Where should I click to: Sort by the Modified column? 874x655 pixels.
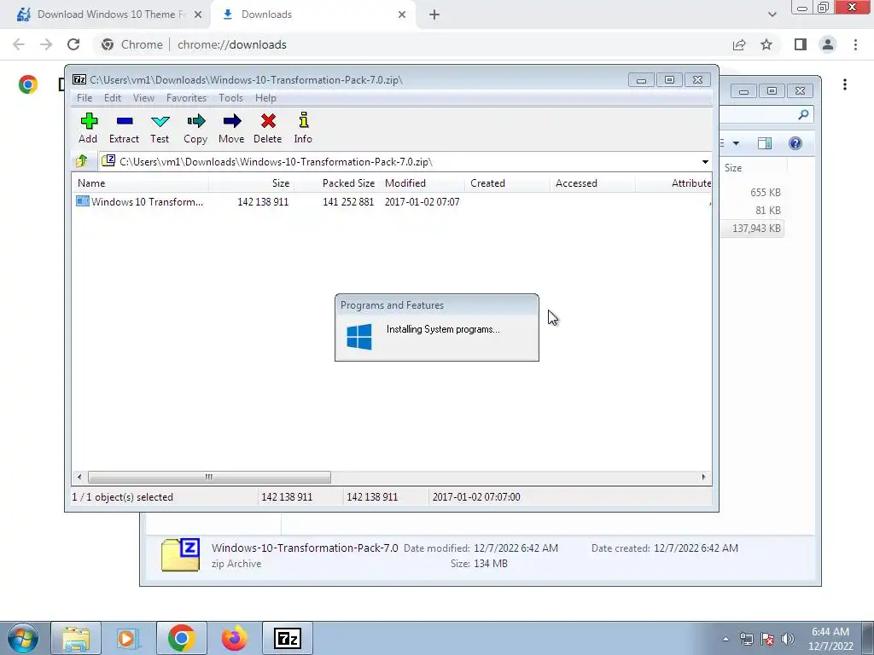click(422, 183)
